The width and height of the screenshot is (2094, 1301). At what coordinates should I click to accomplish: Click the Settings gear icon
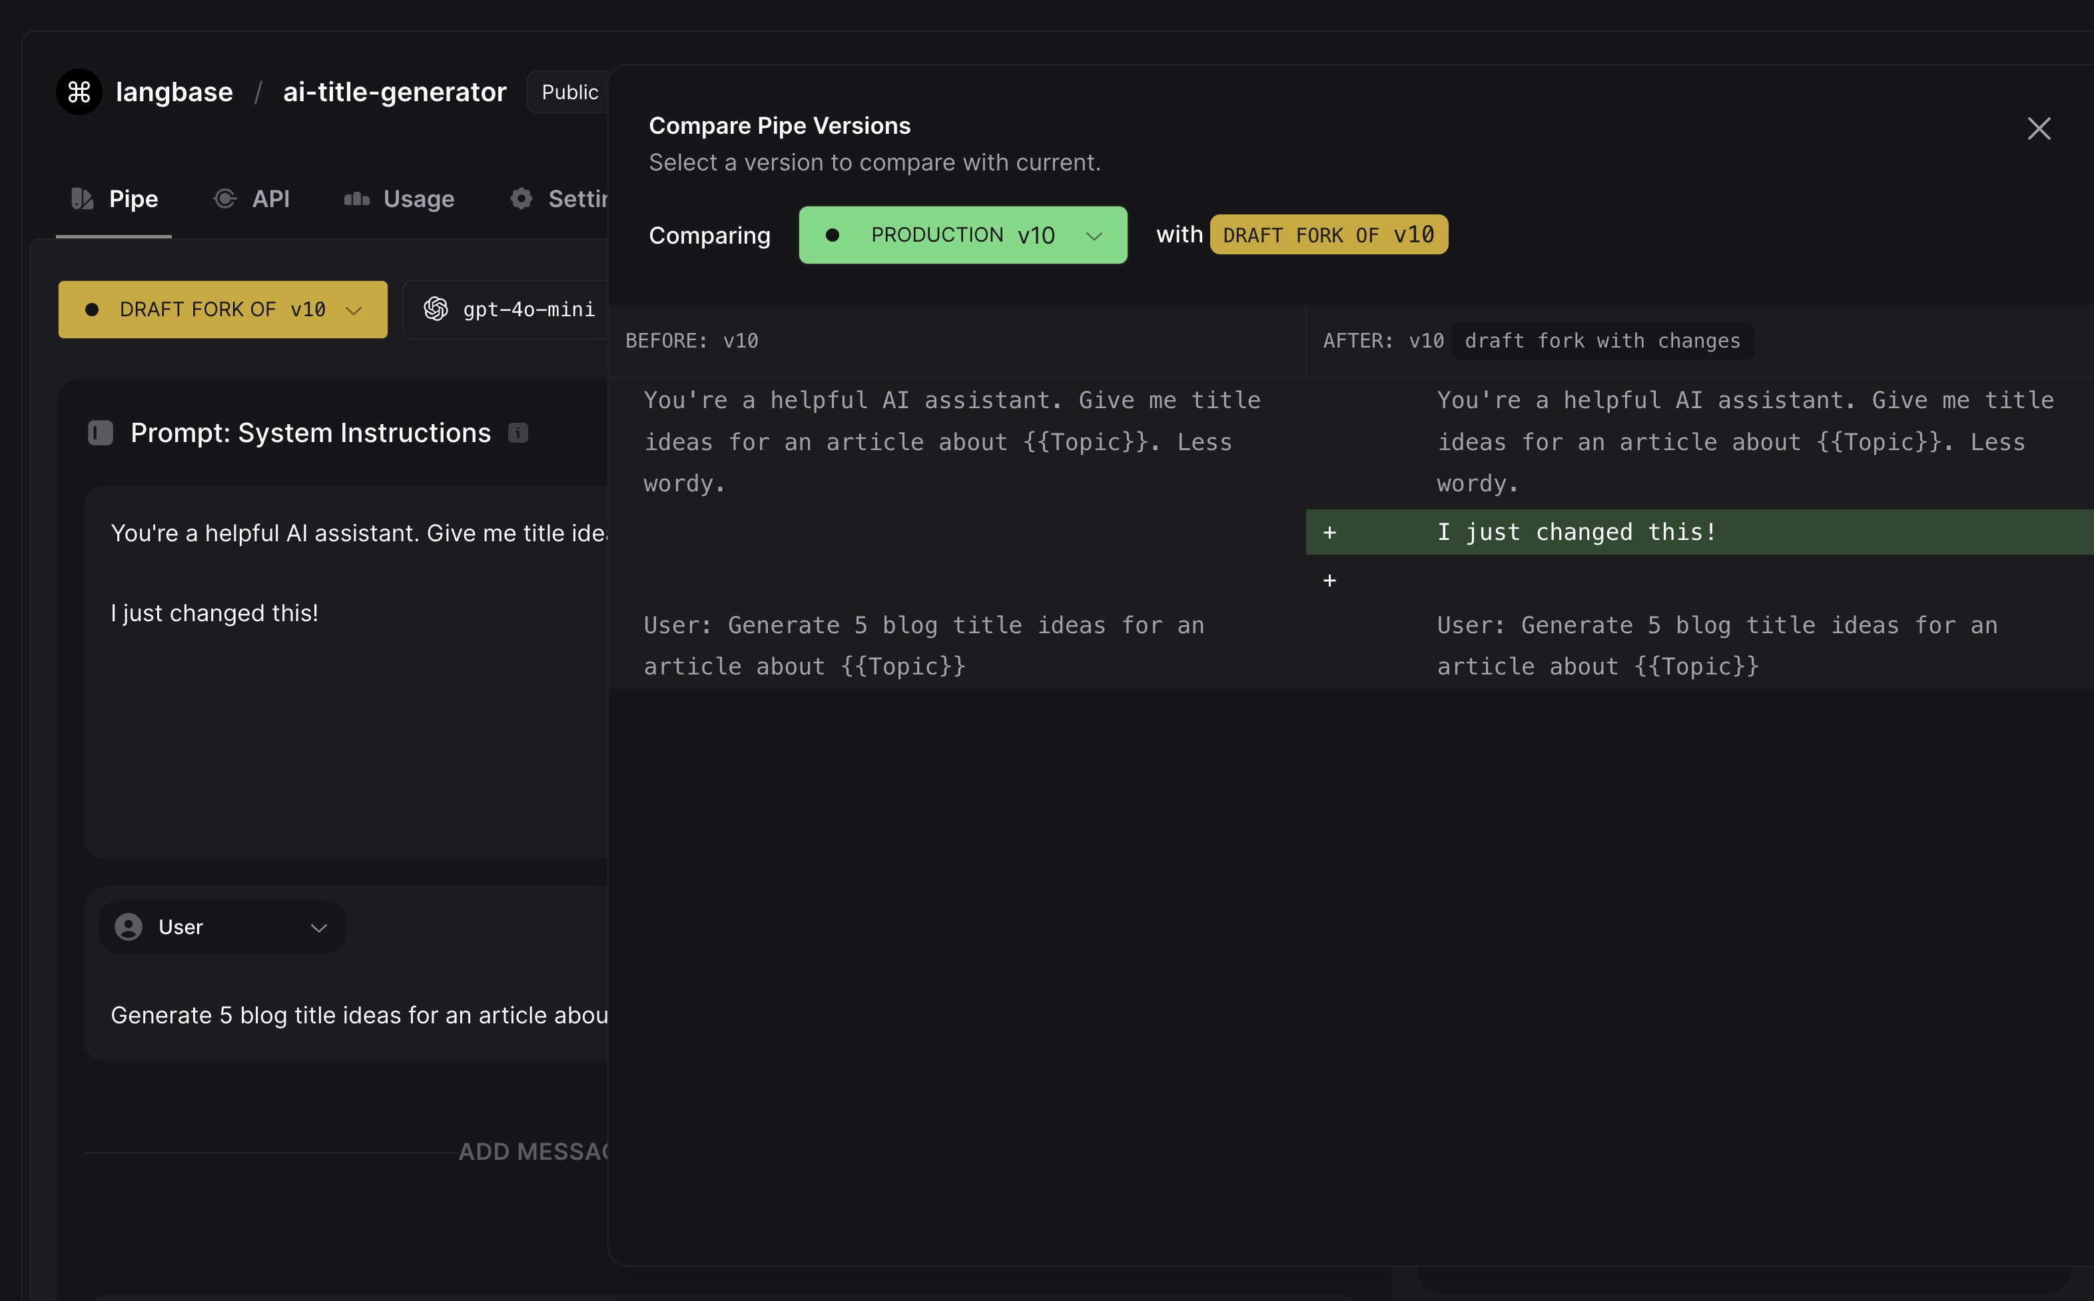pyautogui.click(x=521, y=199)
